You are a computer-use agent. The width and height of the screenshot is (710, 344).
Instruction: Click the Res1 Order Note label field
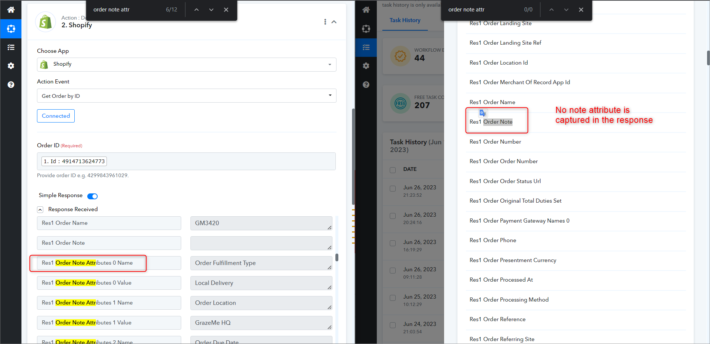109,243
